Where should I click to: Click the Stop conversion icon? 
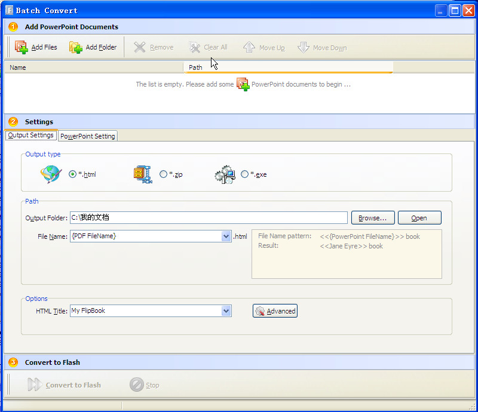[137, 385]
